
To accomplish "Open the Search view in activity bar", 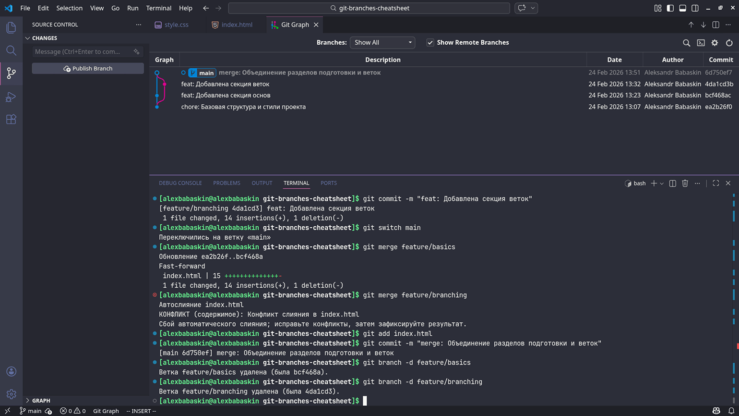I will point(11,50).
